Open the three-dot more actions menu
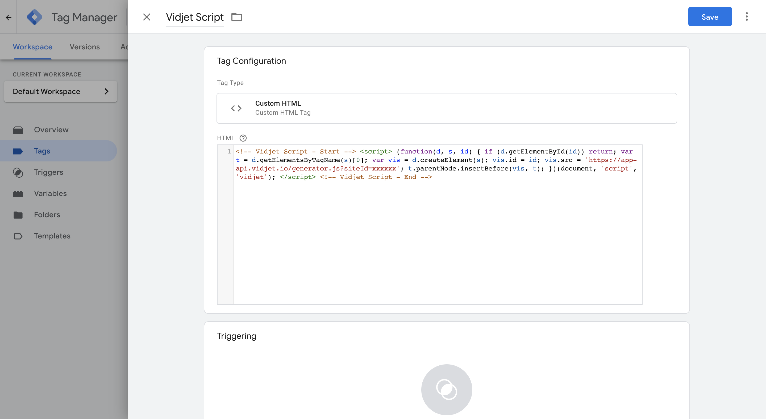 [x=746, y=17]
